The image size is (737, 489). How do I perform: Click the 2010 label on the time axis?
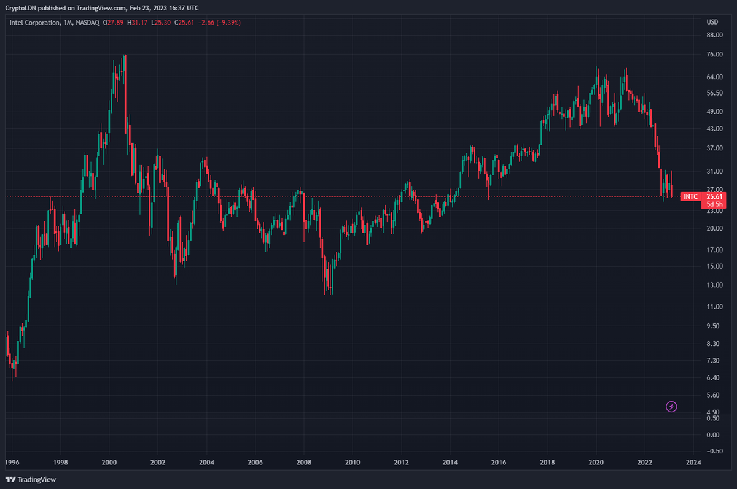tap(353, 463)
